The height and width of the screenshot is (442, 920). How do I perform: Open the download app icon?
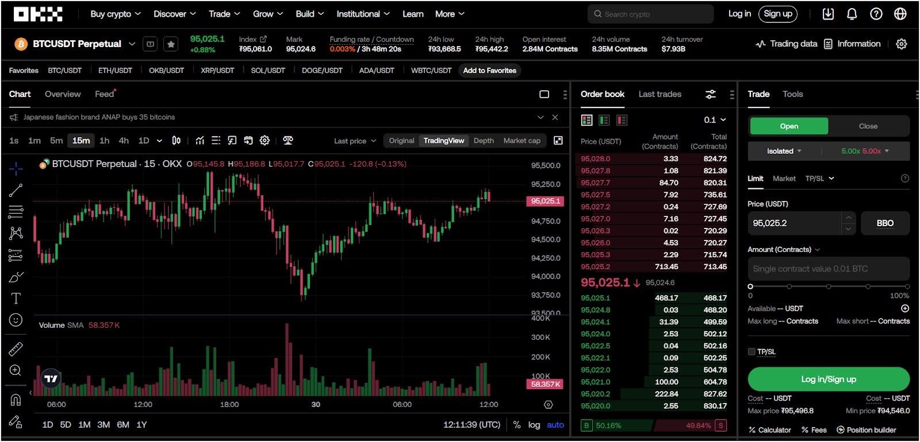(x=828, y=14)
